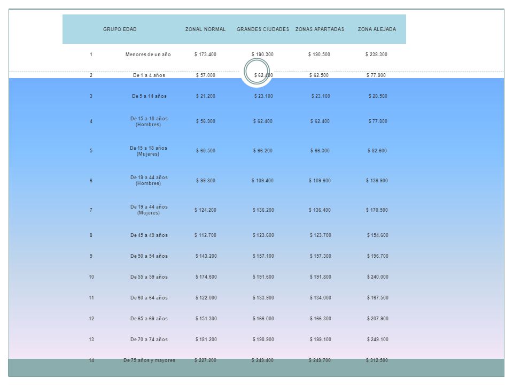Click the value $ 207.900

(378, 319)
